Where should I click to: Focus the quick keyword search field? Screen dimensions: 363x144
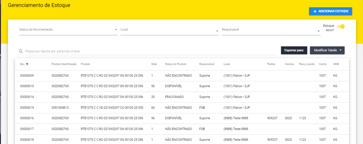pyautogui.click(x=149, y=51)
